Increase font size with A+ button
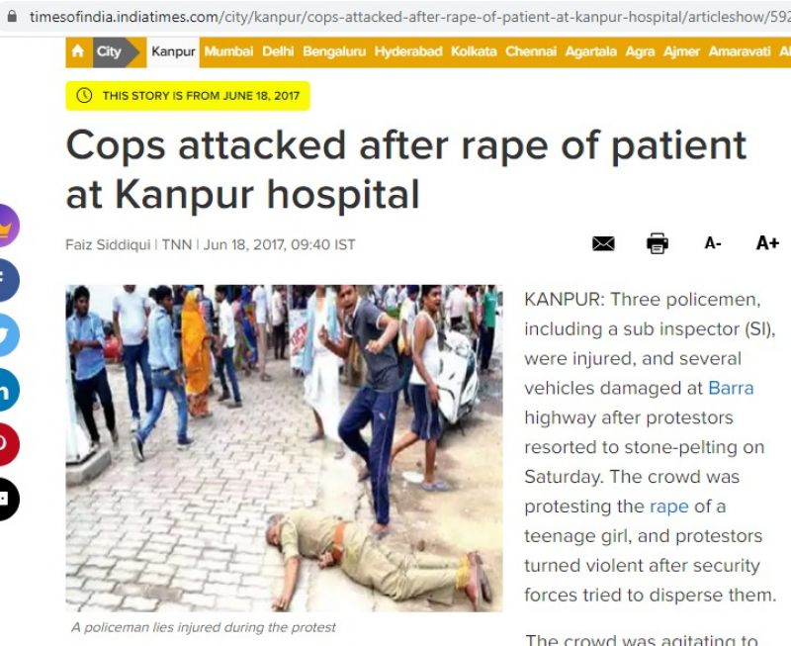This screenshot has width=791, height=646. point(767,243)
